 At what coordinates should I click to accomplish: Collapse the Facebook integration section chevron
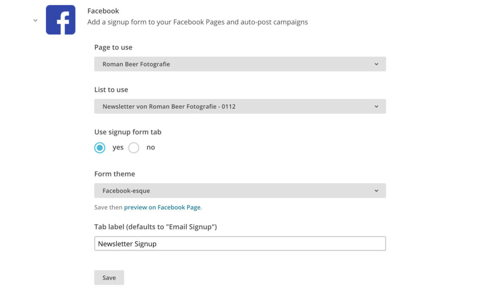click(x=35, y=20)
